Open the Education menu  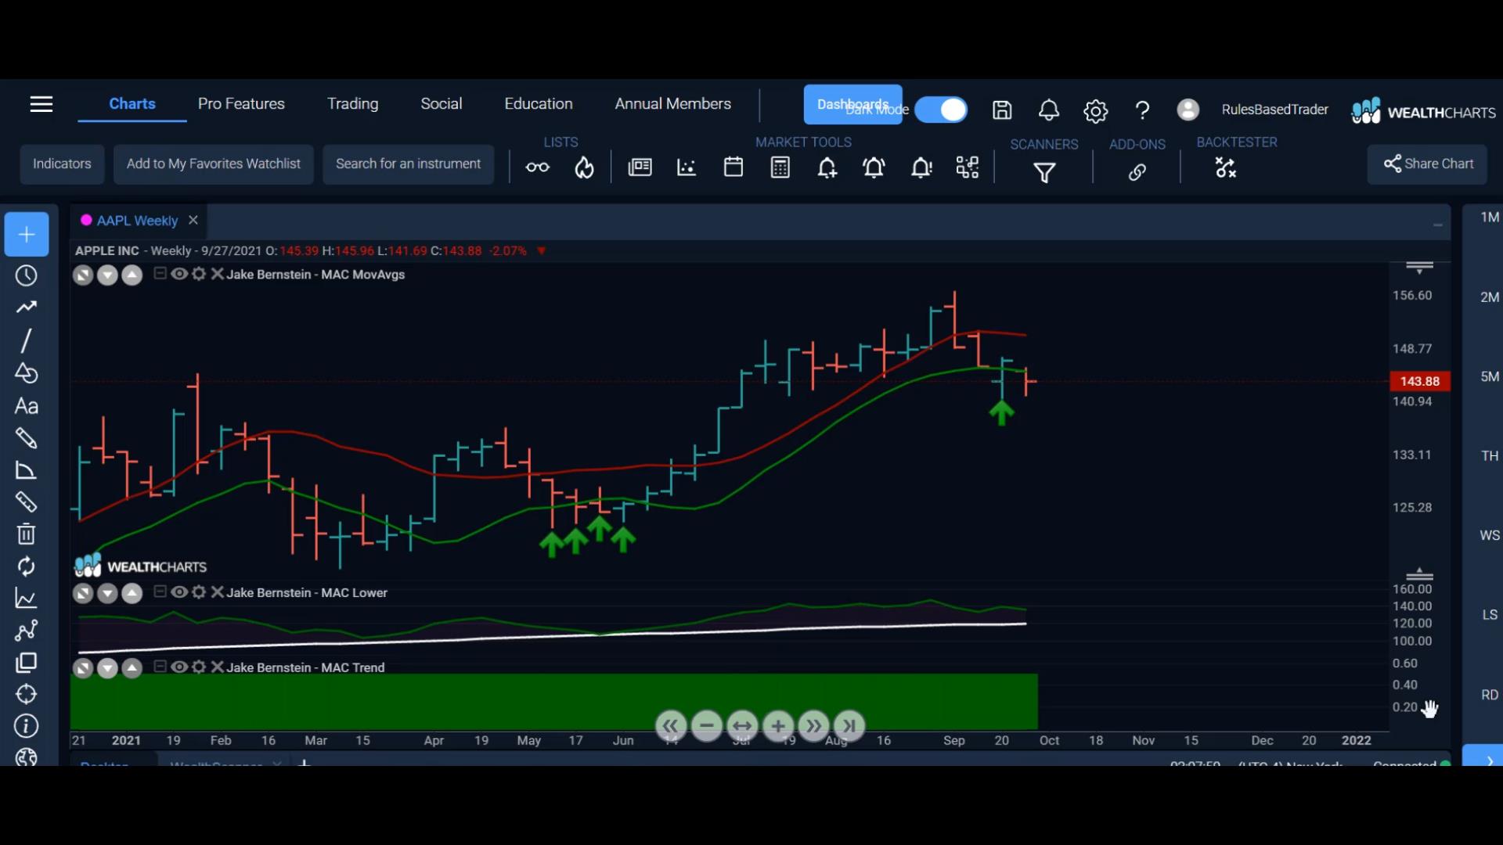pyautogui.click(x=539, y=104)
